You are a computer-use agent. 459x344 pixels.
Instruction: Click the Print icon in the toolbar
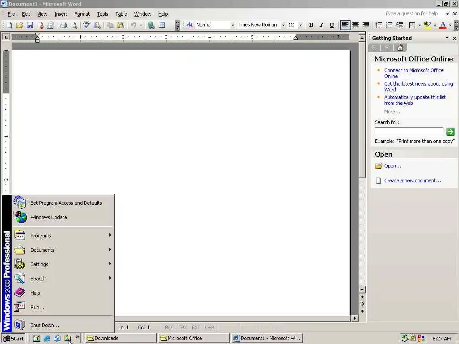(63, 25)
